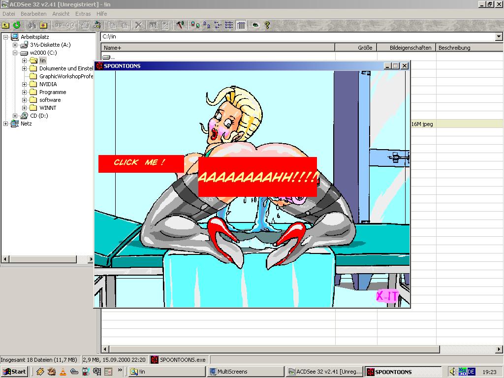Click the delete X toolbar icon
This screenshot has width=504, height=378.
[138, 25]
